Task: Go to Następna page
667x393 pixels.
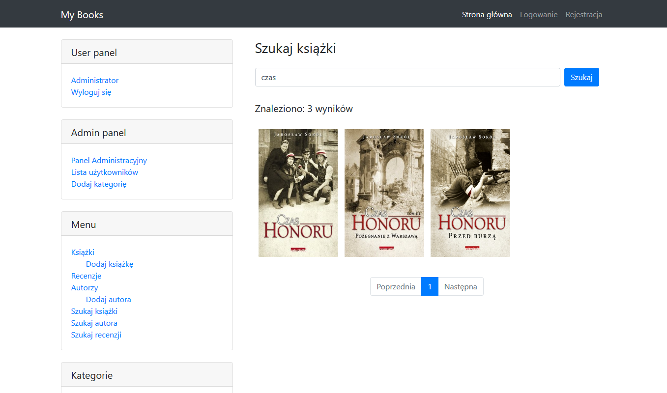Action: [461, 286]
